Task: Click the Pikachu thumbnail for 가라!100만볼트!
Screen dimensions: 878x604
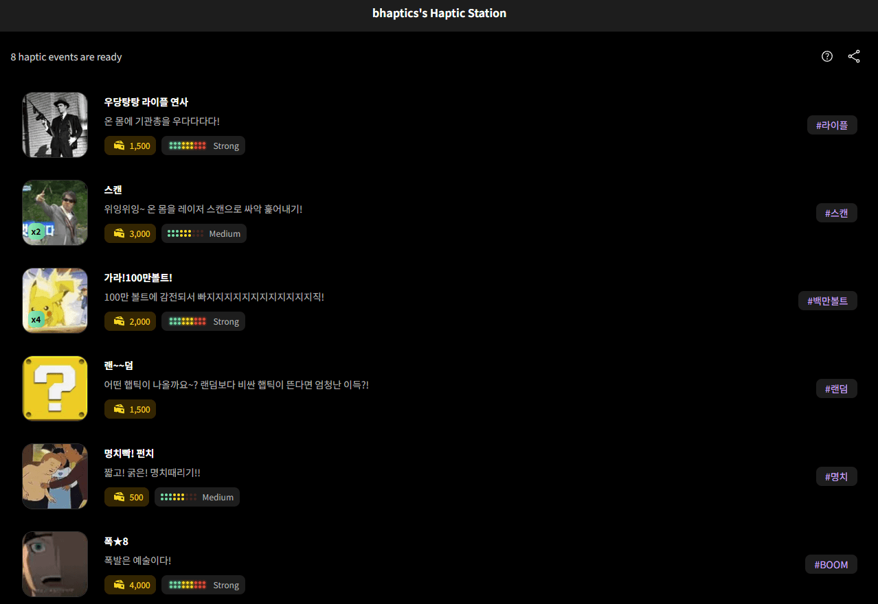Action: 54,301
